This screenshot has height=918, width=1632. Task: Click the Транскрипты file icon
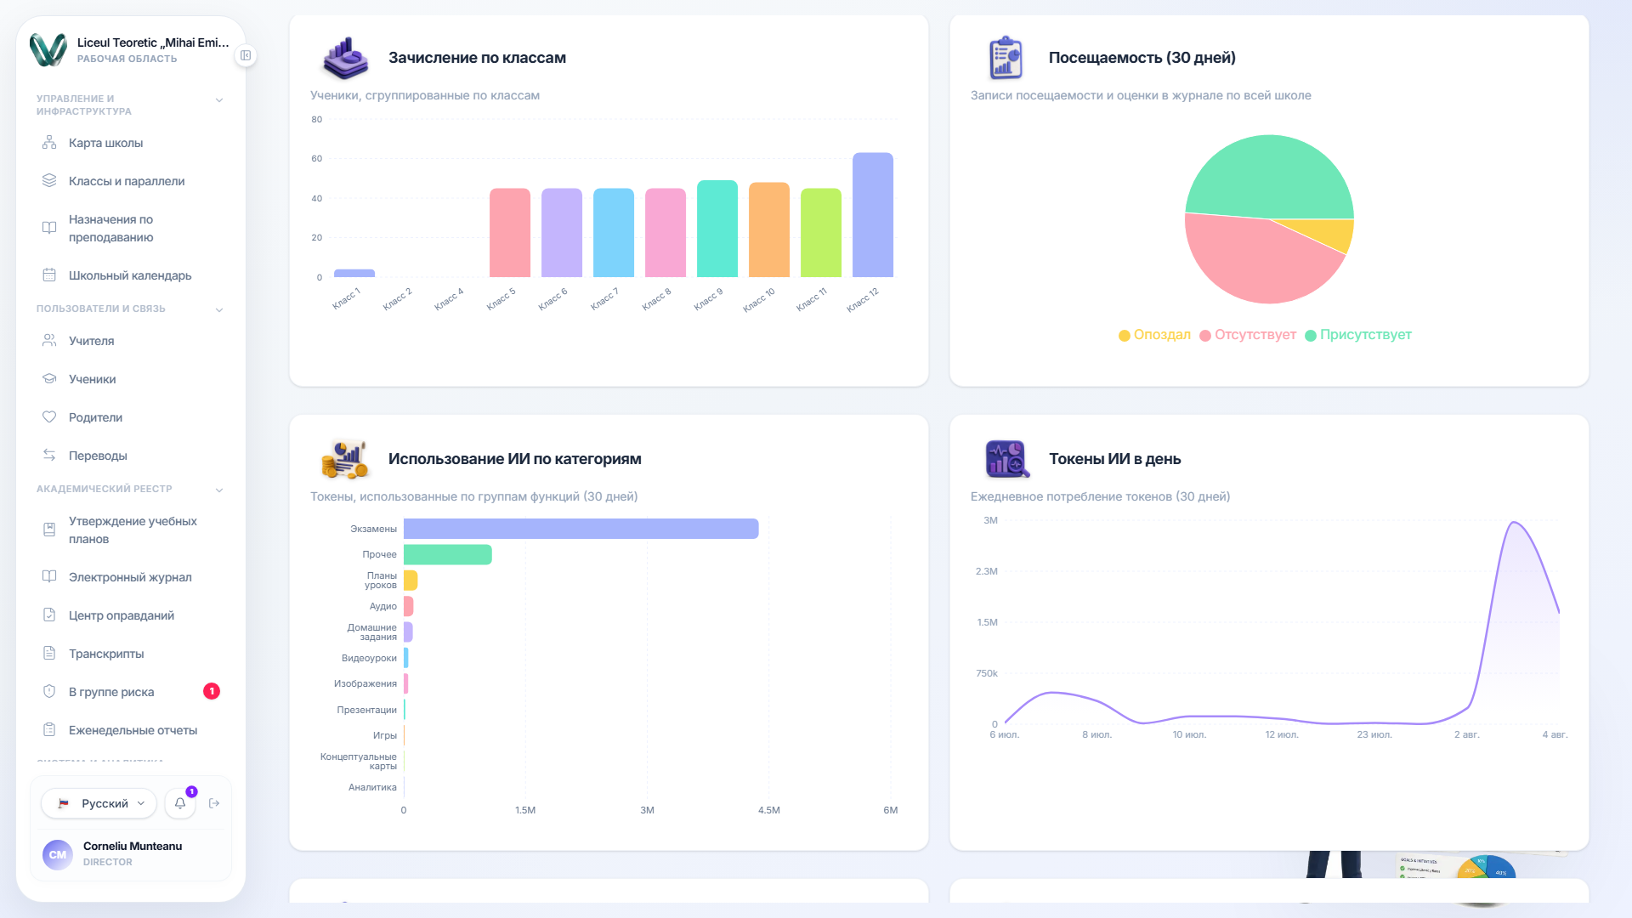pos(49,654)
